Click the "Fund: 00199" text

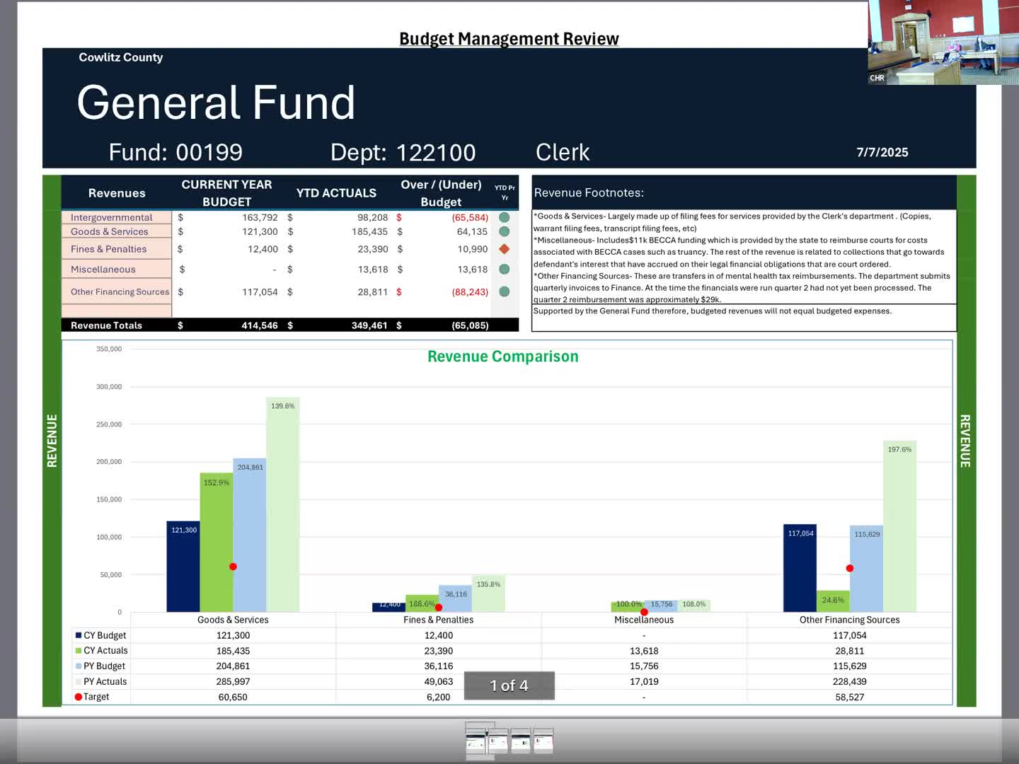click(x=175, y=152)
